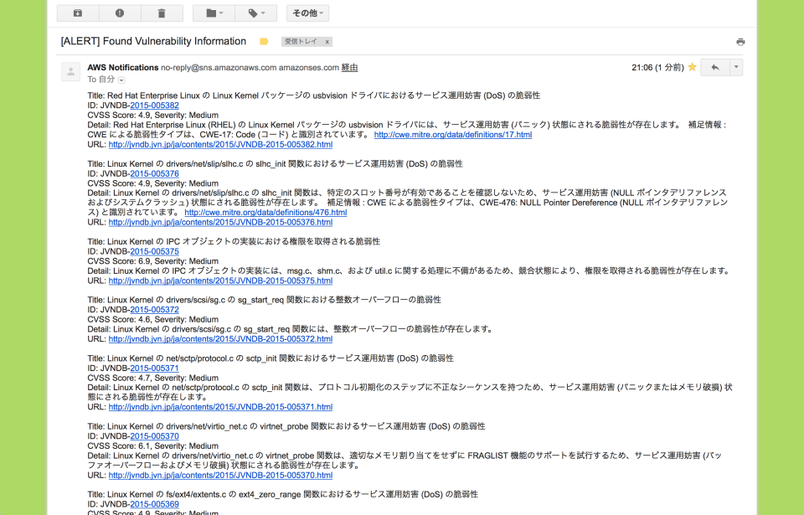This screenshot has height=515, width=804.
Task: Click the yellow note icon beside the subject
Action: [263, 40]
